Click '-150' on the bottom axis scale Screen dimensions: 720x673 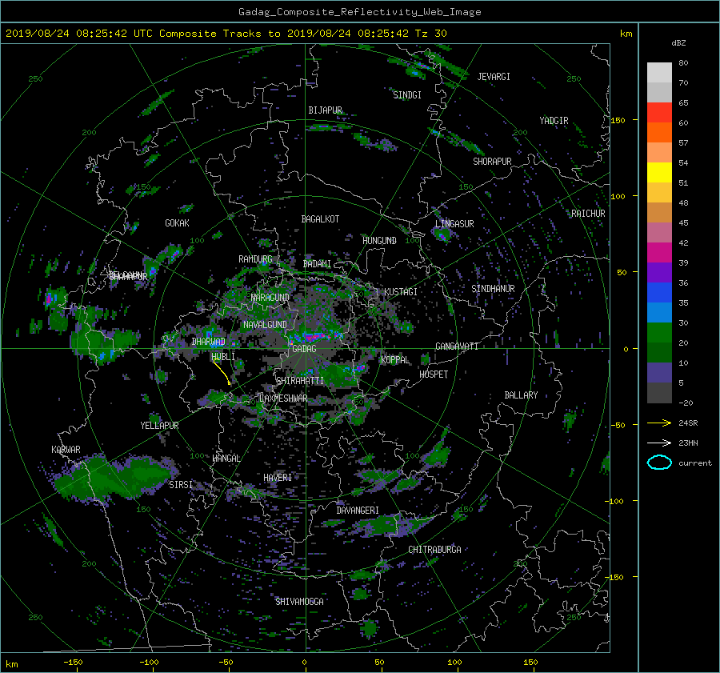(x=73, y=663)
